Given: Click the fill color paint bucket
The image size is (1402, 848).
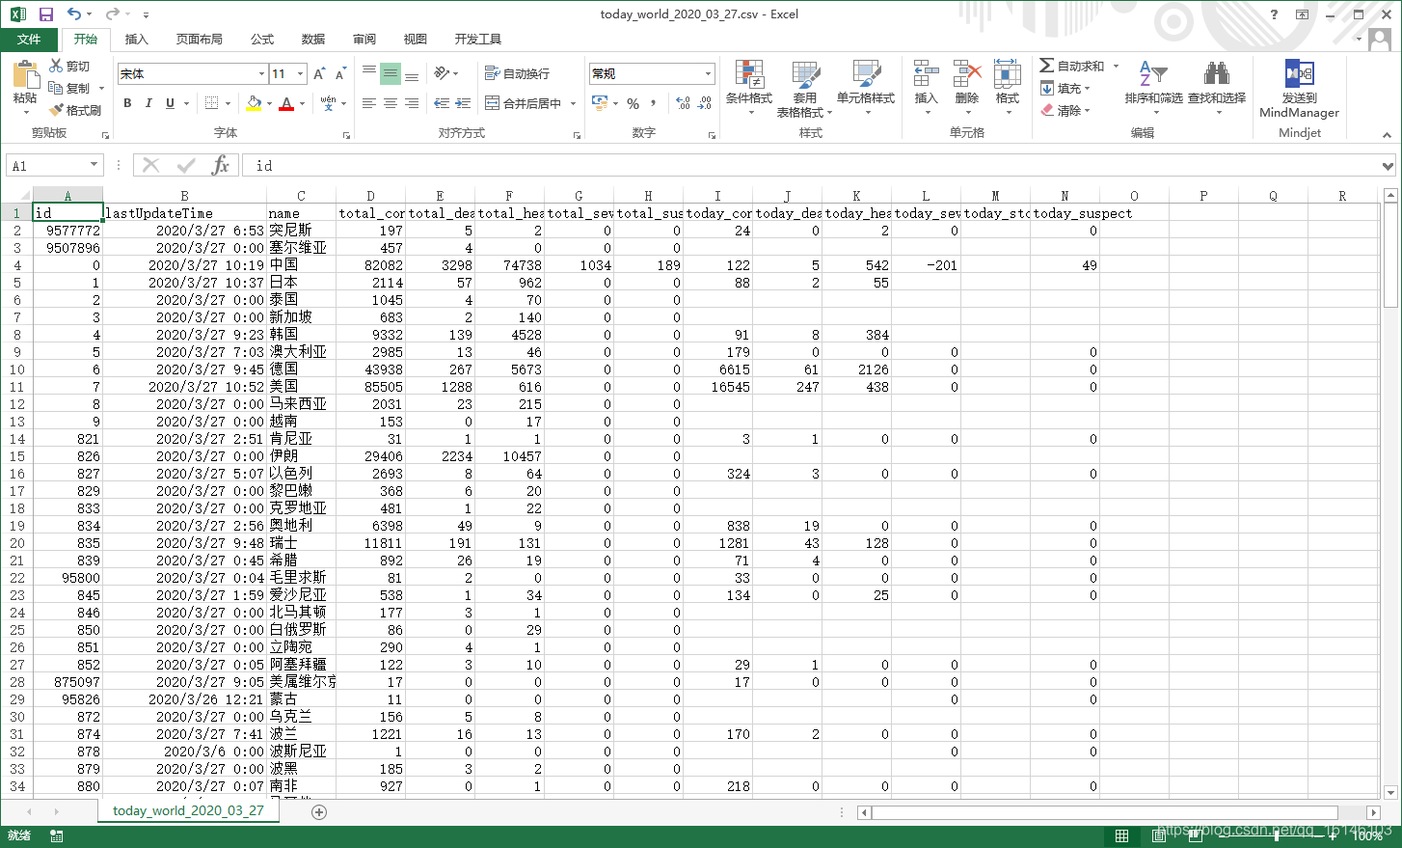Looking at the screenshot, I should [x=254, y=103].
